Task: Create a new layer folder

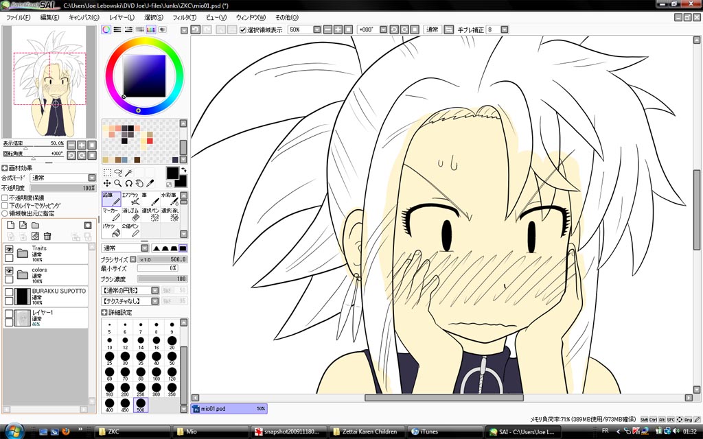Action: click(35, 225)
